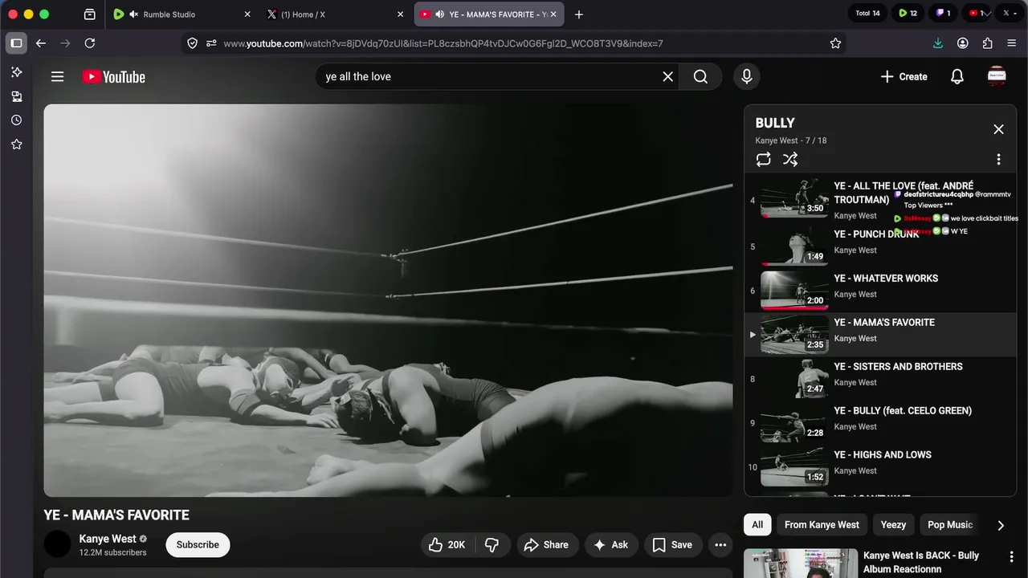Open the BULLY playlist title

[x=775, y=123]
